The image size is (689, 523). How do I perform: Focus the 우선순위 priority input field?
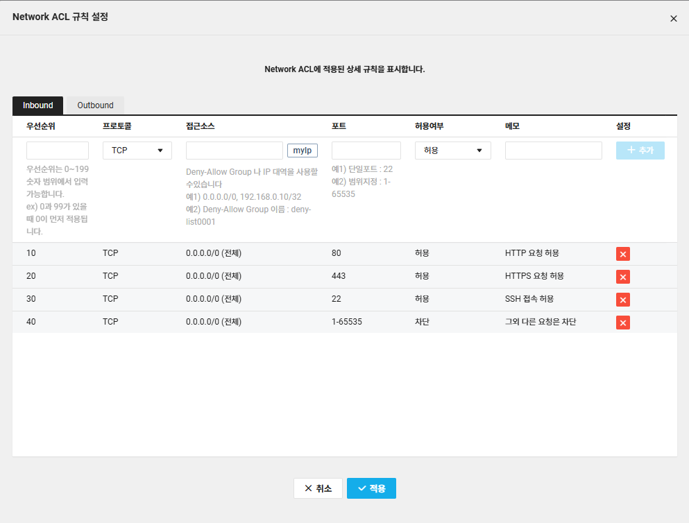(58, 151)
